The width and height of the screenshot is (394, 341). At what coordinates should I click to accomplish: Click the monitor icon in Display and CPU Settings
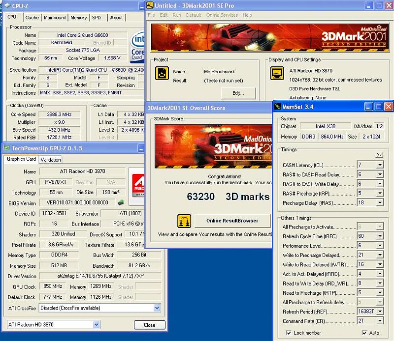tap(277, 73)
